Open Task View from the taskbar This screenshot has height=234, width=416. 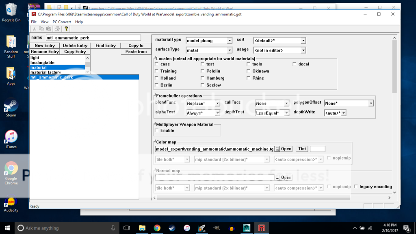click(127, 228)
